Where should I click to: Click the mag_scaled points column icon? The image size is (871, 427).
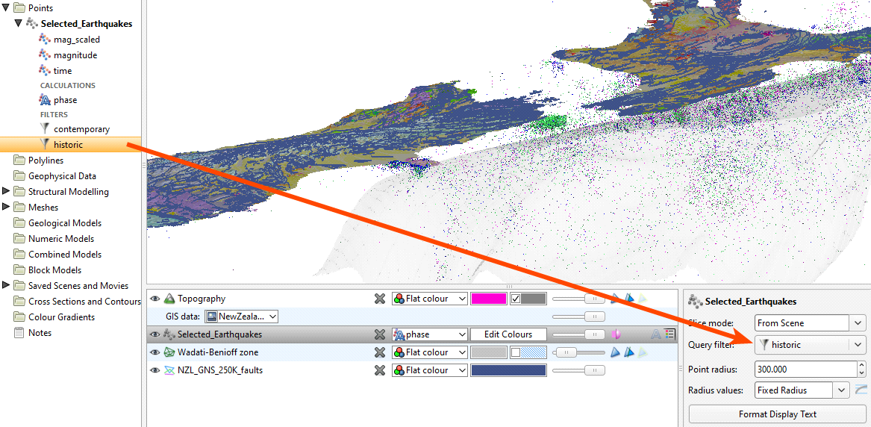click(x=45, y=40)
